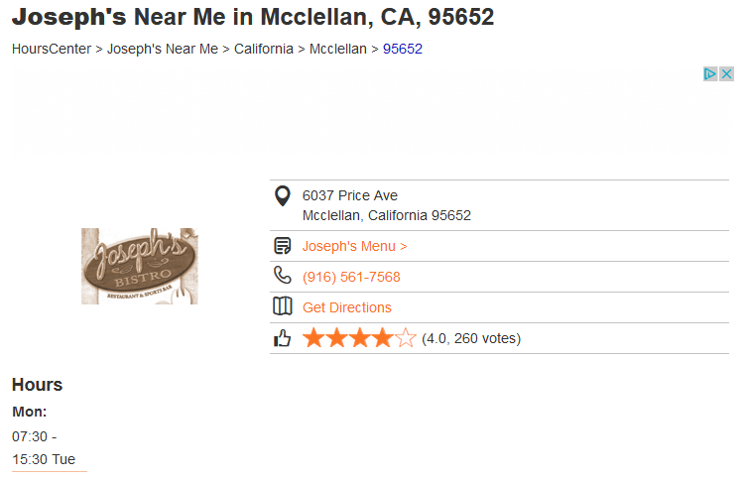Select the California breadcrumb
This screenshot has width=745, height=481.
point(264,49)
